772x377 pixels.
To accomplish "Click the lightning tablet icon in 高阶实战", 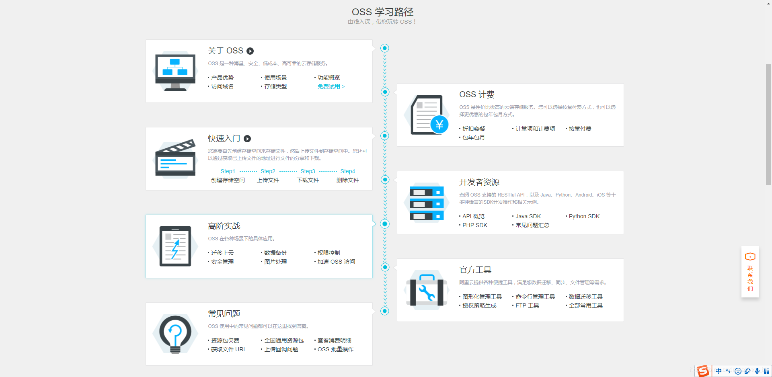I will tap(175, 246).
